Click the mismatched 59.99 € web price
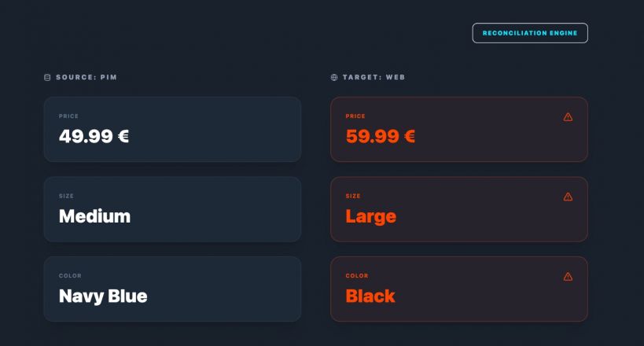Screen dimensions: 644x346 tap(381, 136)
